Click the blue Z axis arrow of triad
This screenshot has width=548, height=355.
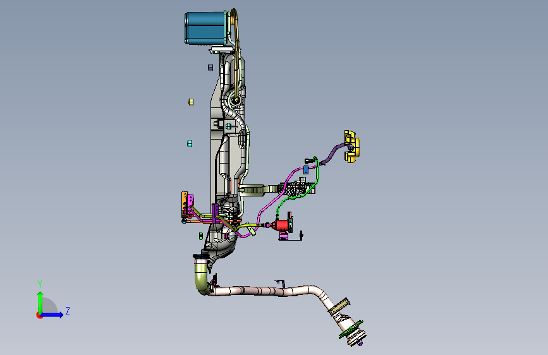pyautogui.click(x=52, y=315)
